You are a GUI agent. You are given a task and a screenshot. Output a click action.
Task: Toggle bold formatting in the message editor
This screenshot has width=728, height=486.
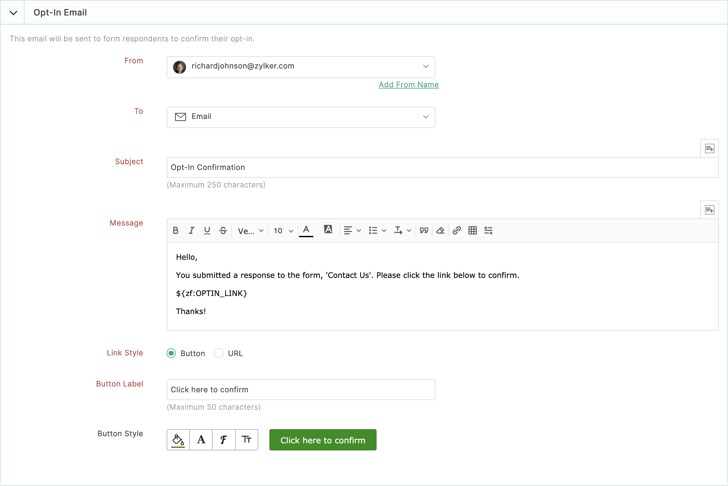pos(175,230)
